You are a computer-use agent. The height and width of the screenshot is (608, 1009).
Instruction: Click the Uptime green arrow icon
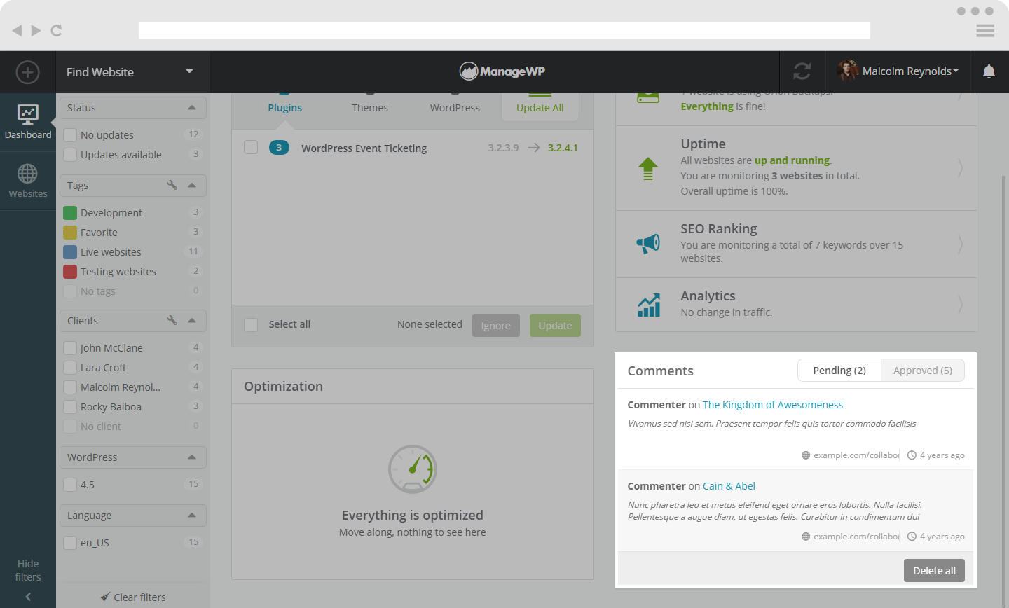648,169
